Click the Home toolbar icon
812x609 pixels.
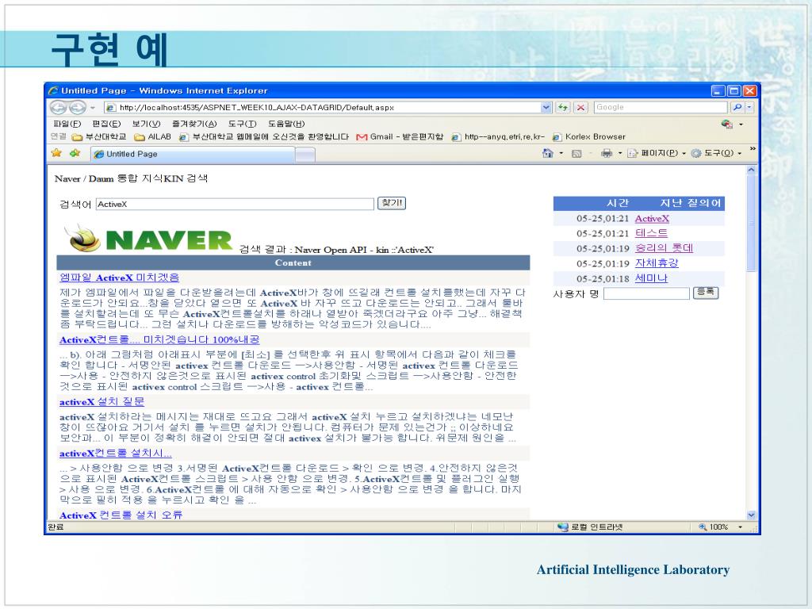coord(547,153)
